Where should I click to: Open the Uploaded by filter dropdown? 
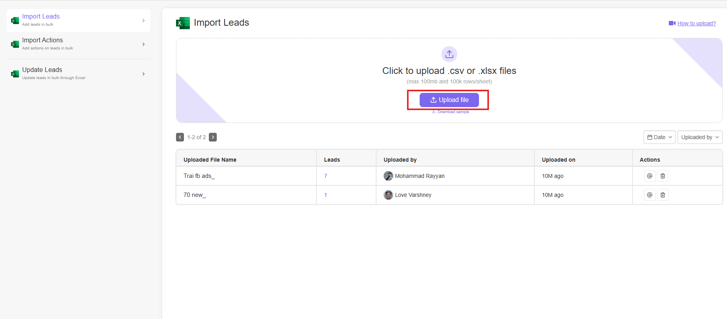coord(700,137)
